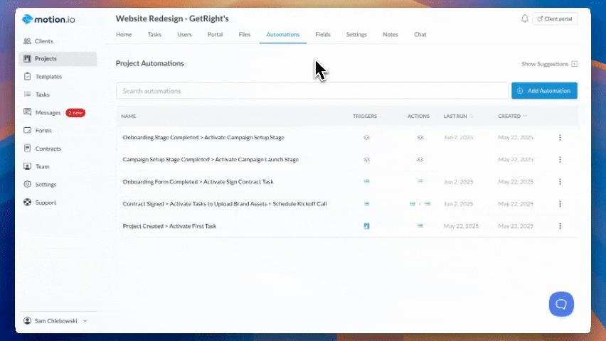Click action icon for Project Created row
The height and width of the screenshot is (341, 606).
(x=420, y=226)
